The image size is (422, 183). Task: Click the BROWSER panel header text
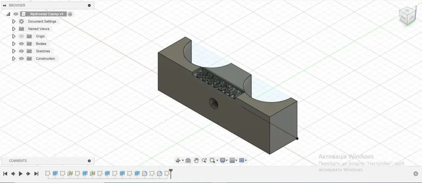click(17, 5)
